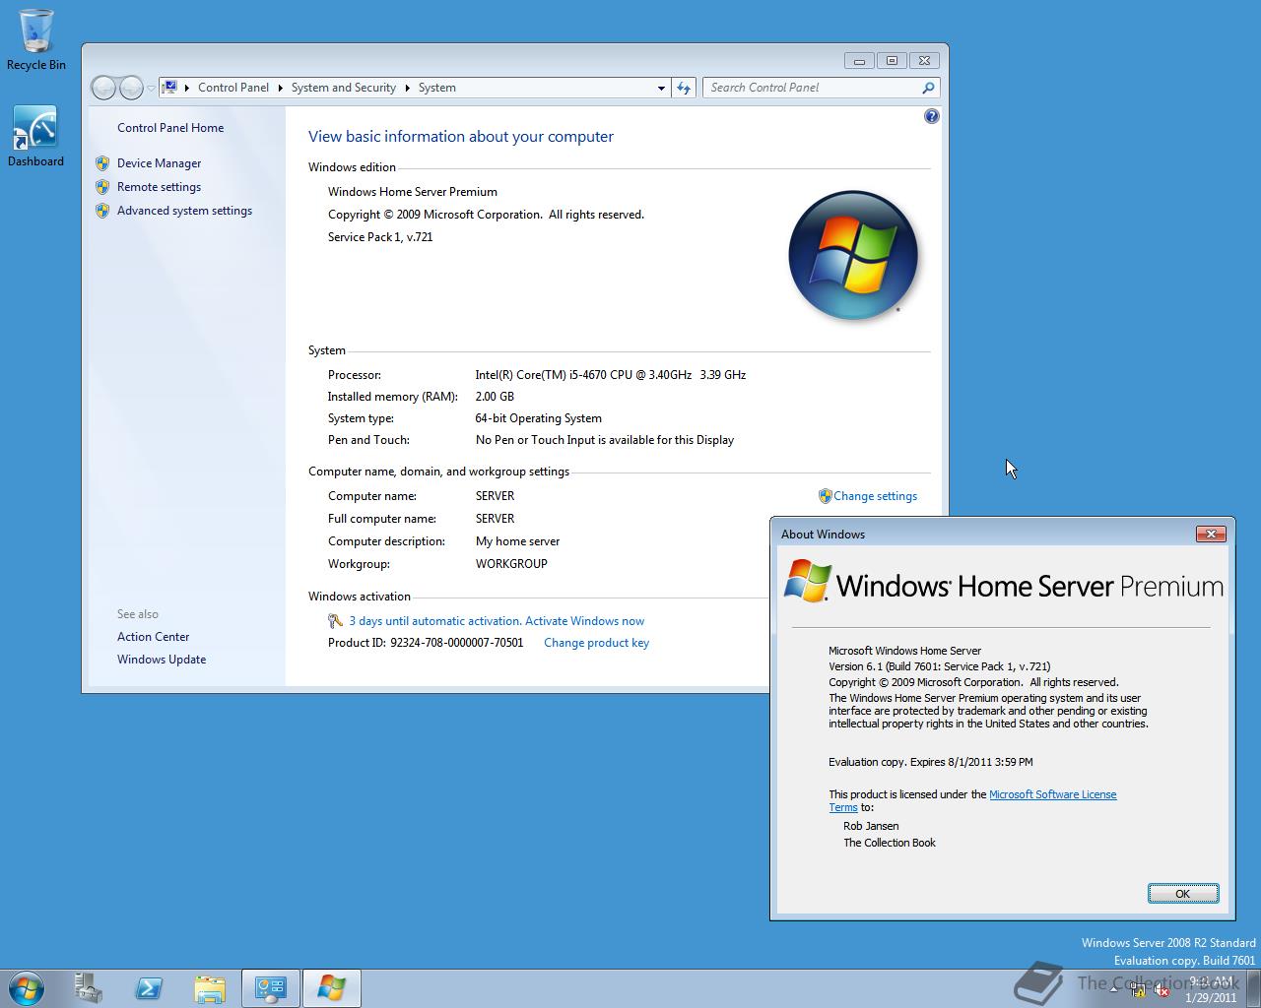Click Activate Windows now link
Image resolution: width=1261 pixels, height=1008 pixels.
pos(584,621)
